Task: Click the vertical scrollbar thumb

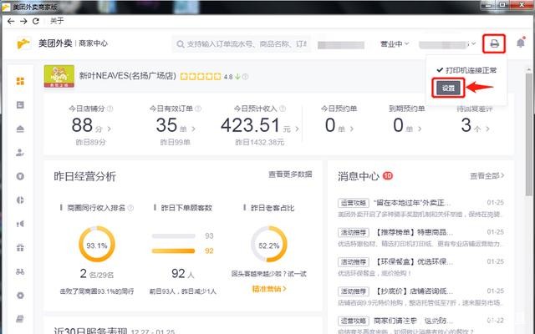Action: pyautogui.click(x=529, y=133)
